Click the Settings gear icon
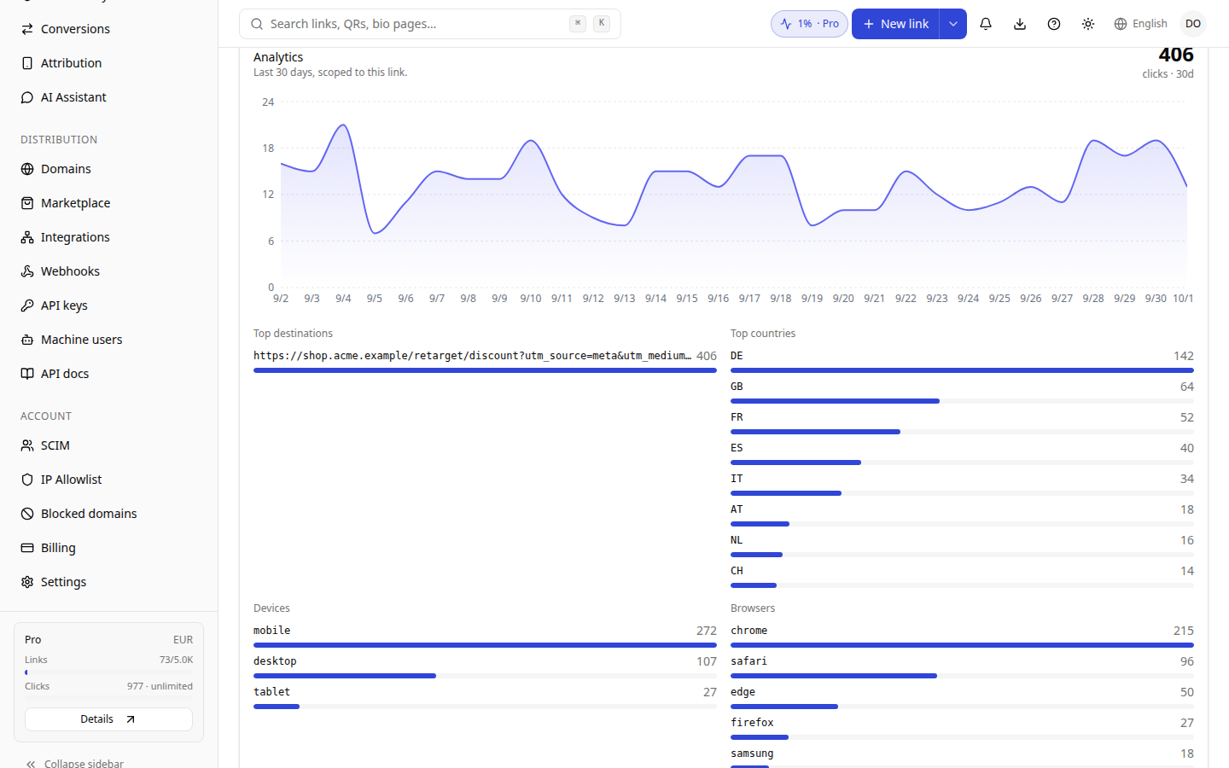 27,582
